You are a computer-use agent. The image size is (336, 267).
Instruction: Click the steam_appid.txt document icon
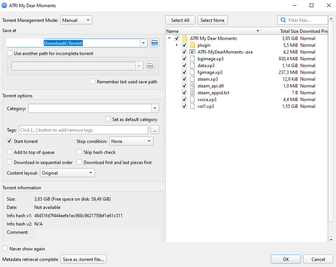click(x=192, y=92)
